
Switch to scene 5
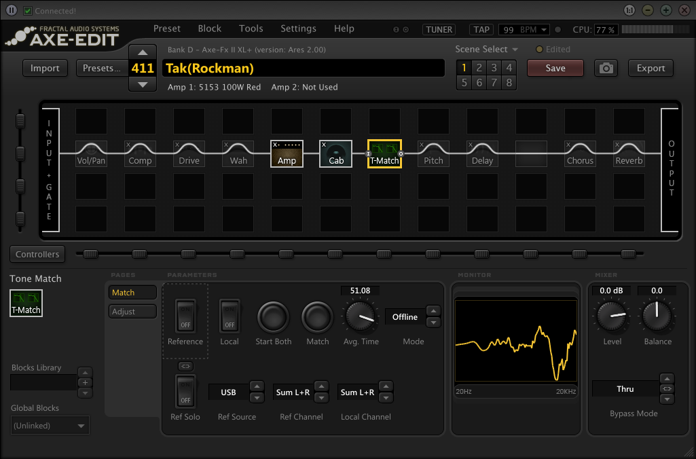464,83
